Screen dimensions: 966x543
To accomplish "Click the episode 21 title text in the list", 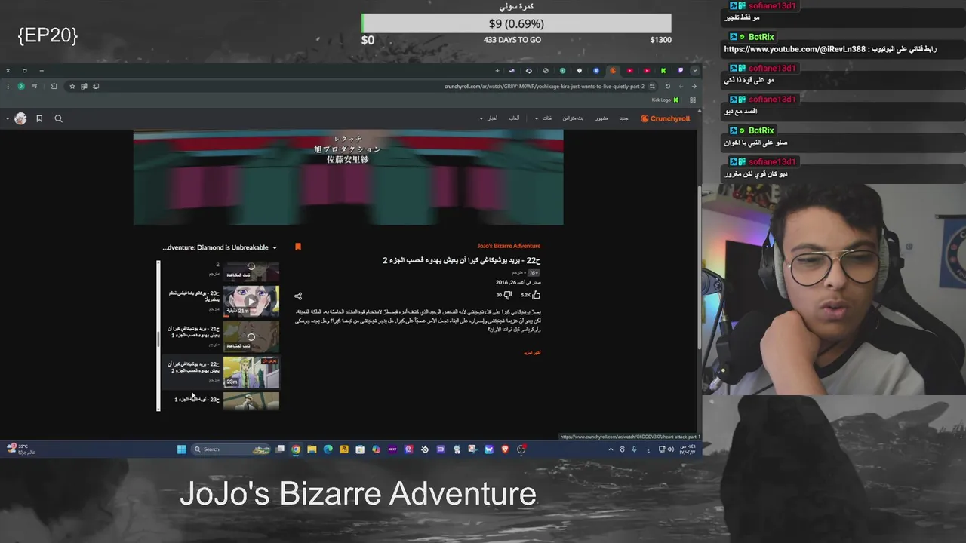I will 194,332.
